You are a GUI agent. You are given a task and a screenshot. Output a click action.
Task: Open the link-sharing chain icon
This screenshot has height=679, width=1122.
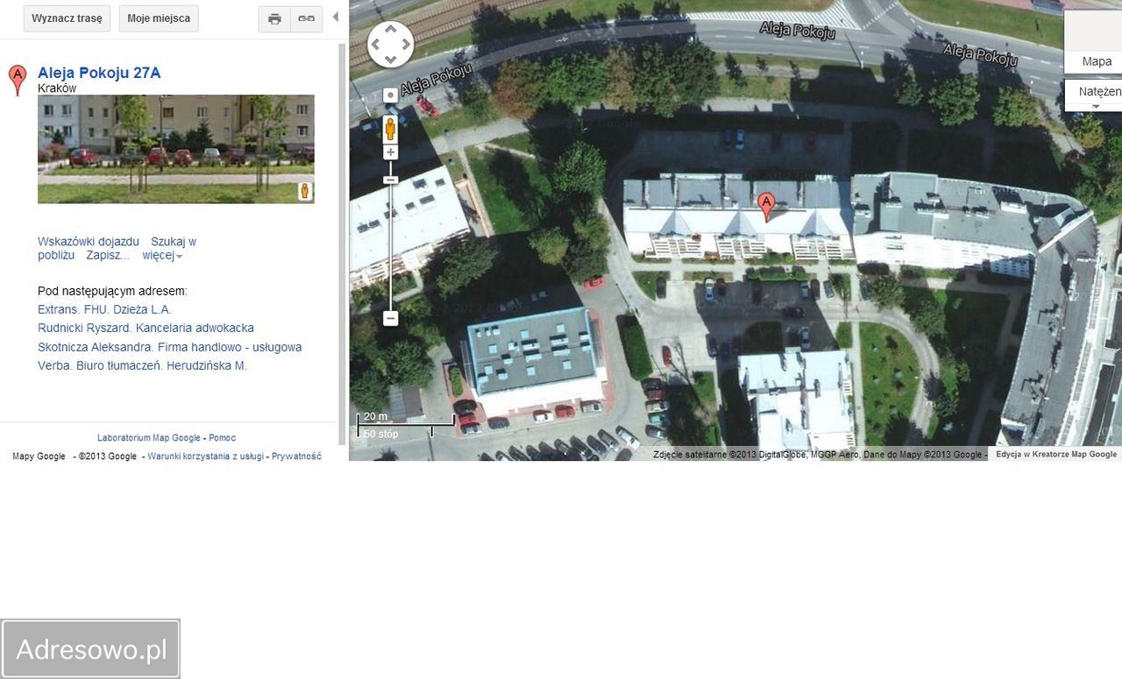point(306,18)
